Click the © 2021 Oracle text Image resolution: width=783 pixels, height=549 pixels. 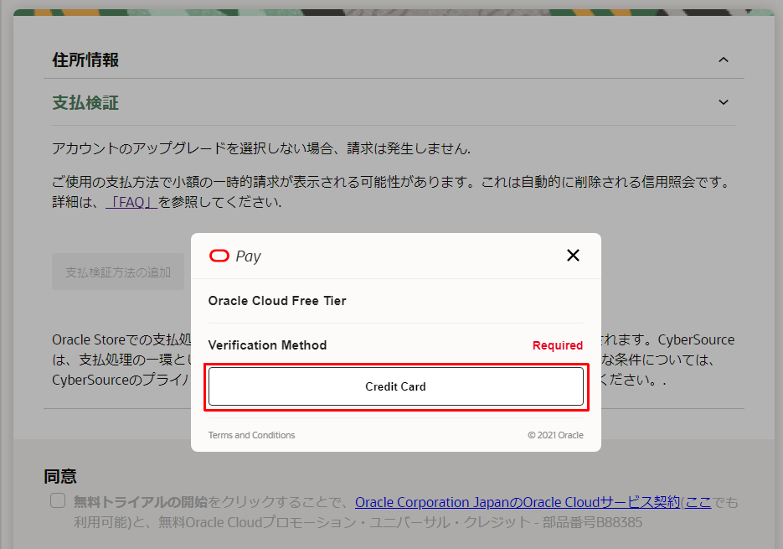(555, 435)
